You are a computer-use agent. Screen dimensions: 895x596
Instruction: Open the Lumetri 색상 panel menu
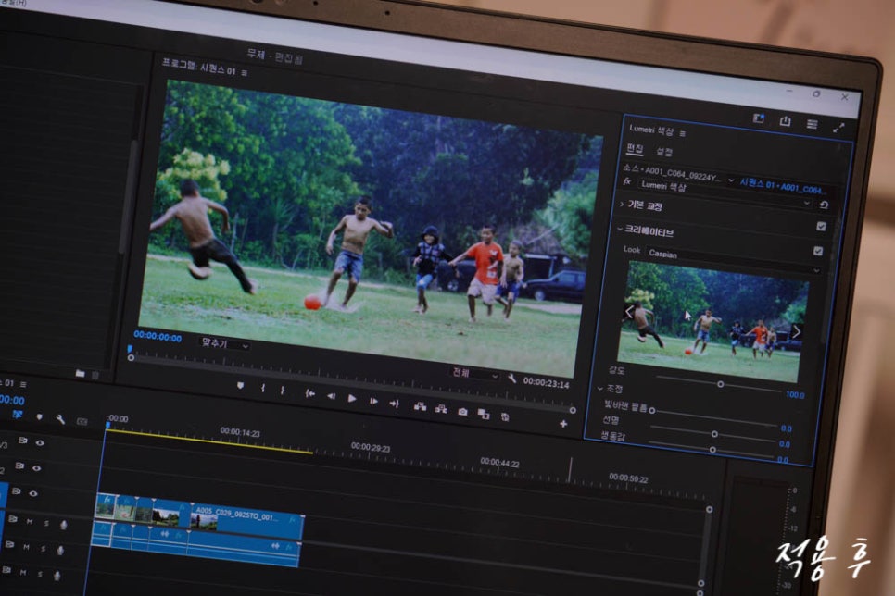click(682, 133)
